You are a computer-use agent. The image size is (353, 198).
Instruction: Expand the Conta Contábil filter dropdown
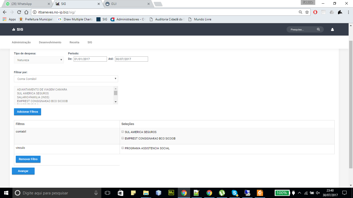pyautogui.click(x=66, y=79)
